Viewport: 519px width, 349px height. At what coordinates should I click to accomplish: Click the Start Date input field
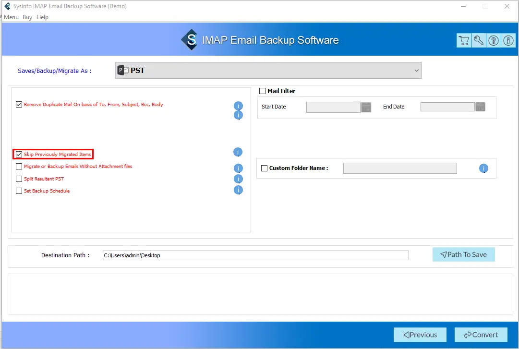[333, 107]
